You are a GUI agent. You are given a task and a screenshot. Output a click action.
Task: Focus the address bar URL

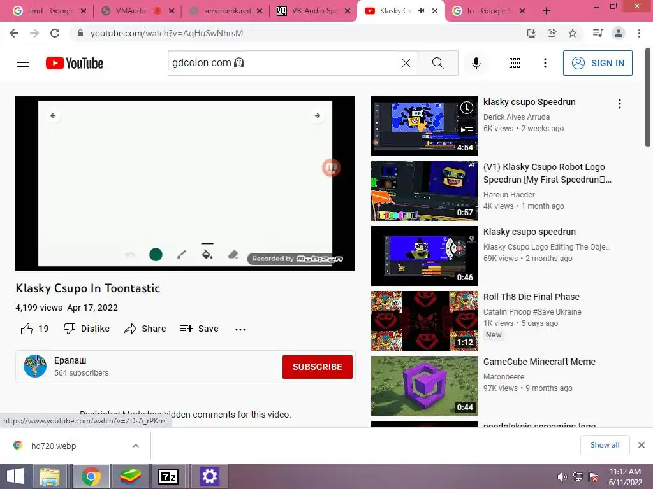tap(166, 33)
